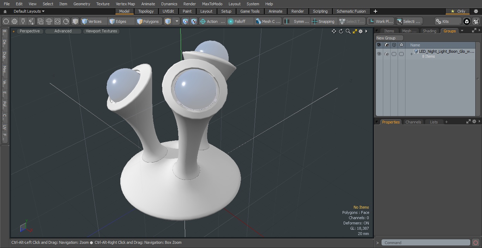Open the Kits menu
This screenshot has height=248, width=482.
[x=448, y=21]
